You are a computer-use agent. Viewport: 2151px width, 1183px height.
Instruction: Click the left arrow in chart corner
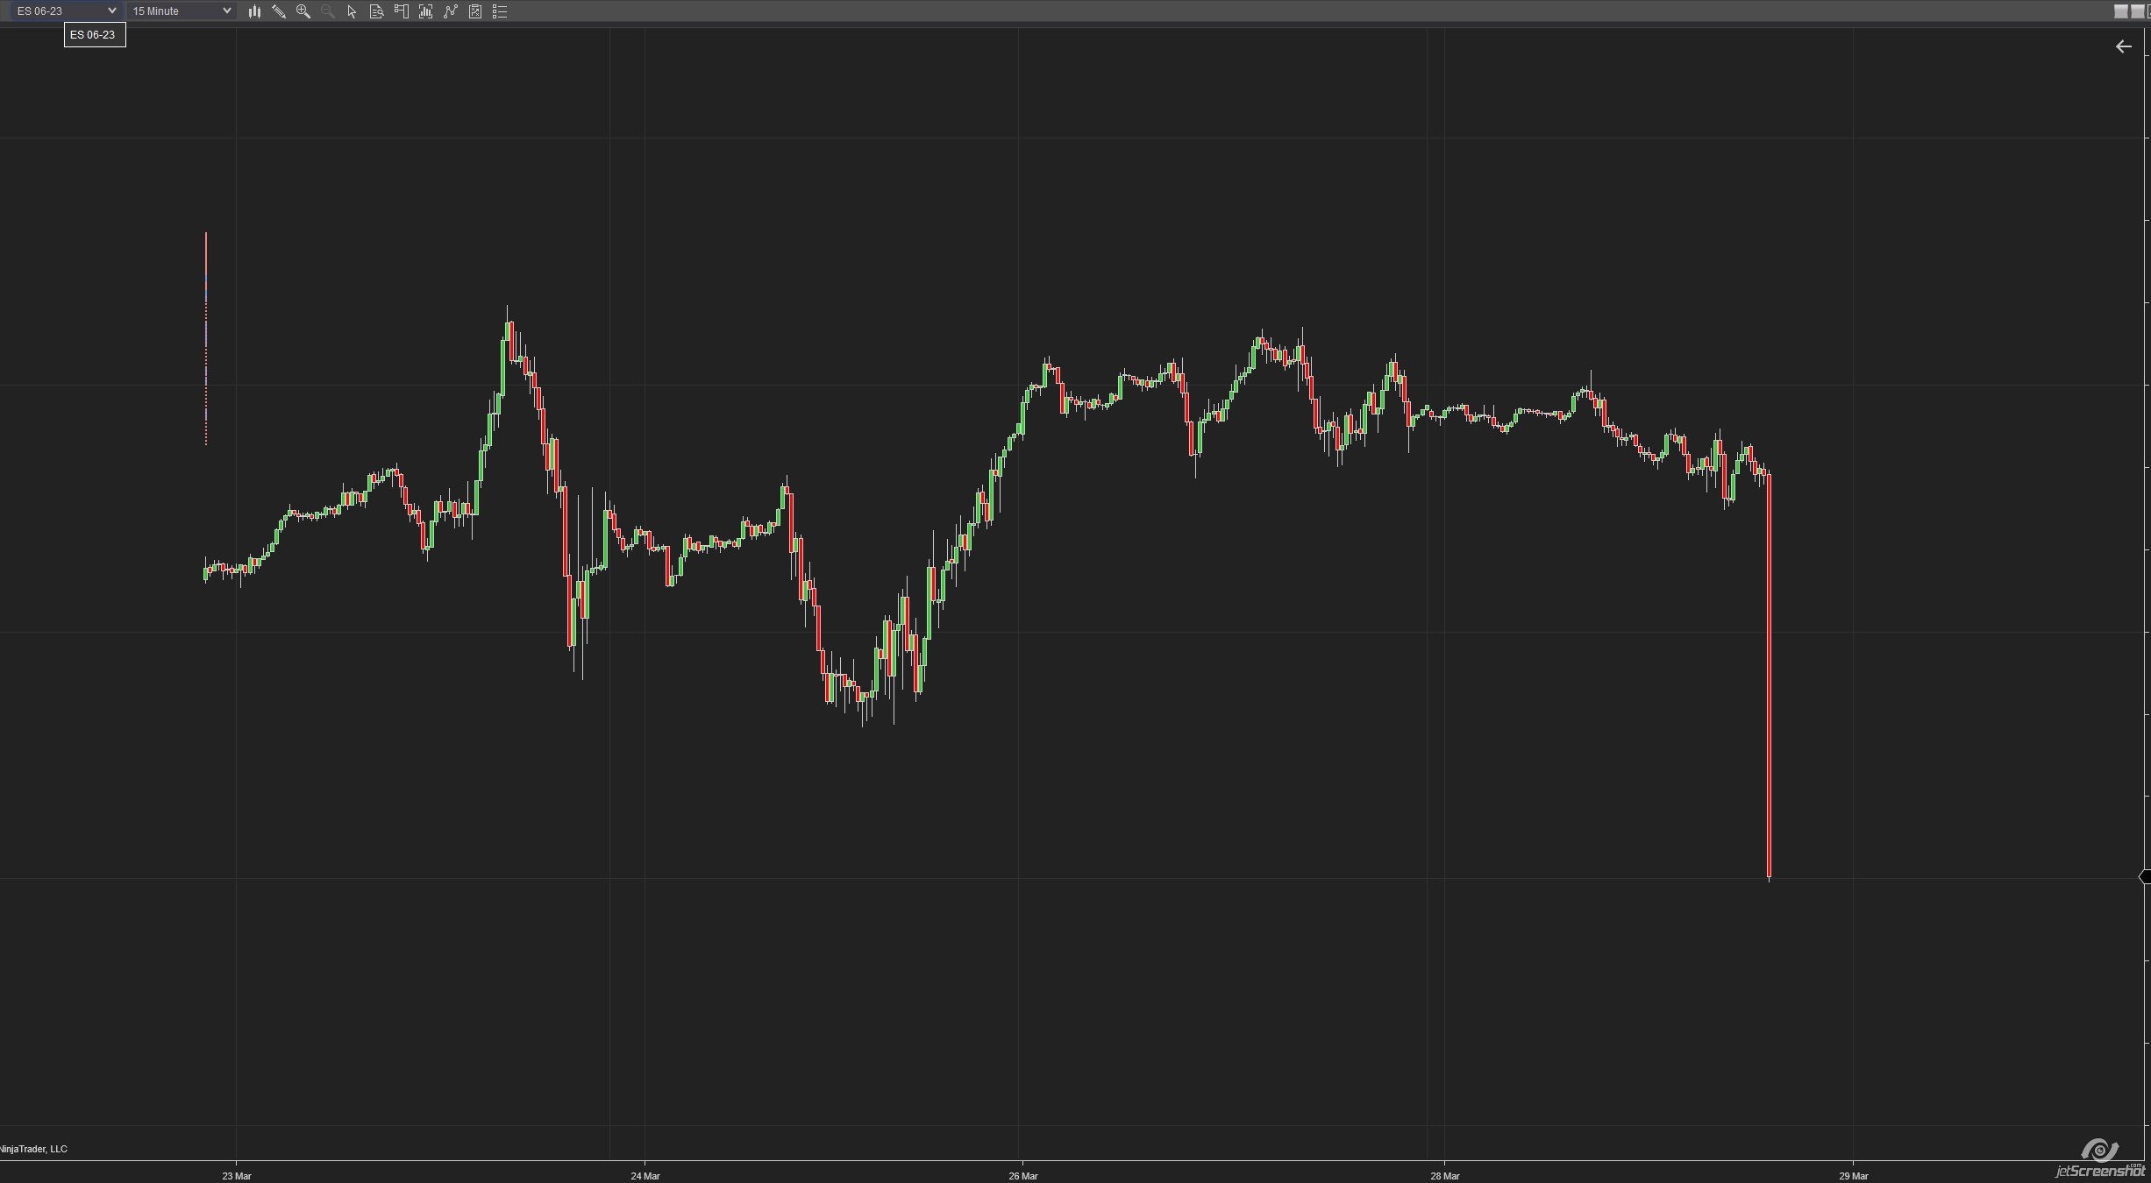click(2123, 46)
